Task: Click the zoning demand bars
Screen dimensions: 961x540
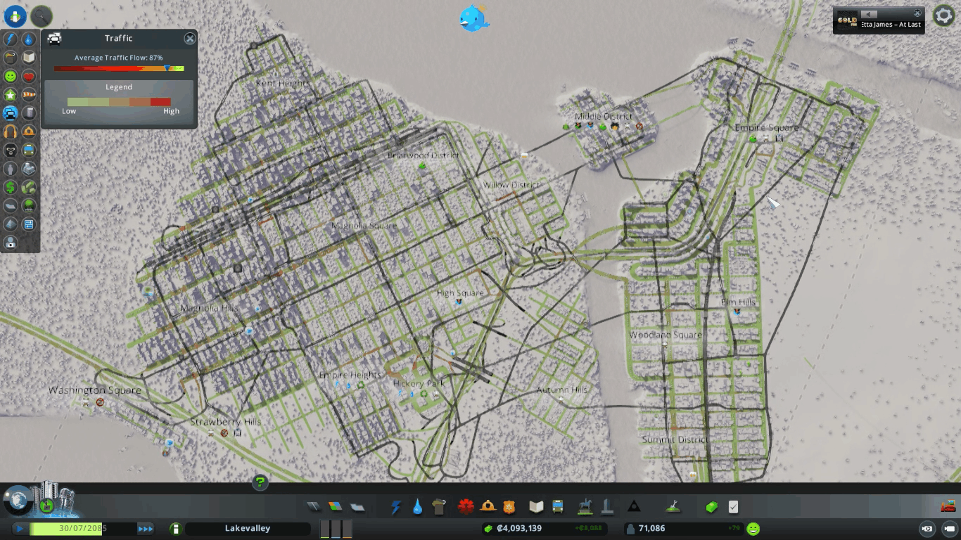Action: click(x=336, y=529)
